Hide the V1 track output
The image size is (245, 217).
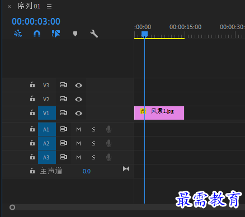tap(78, 114)
